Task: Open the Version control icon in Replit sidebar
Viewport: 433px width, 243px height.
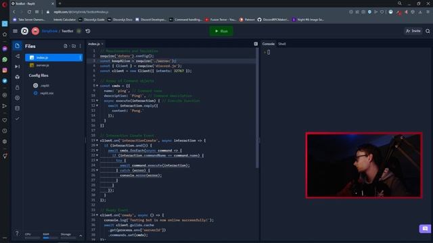Action: pos(17,56)
